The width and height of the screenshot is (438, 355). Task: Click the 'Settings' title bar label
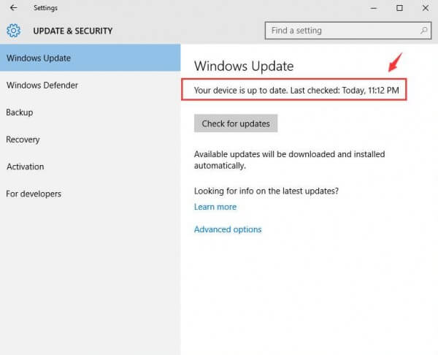coord(45,8)
